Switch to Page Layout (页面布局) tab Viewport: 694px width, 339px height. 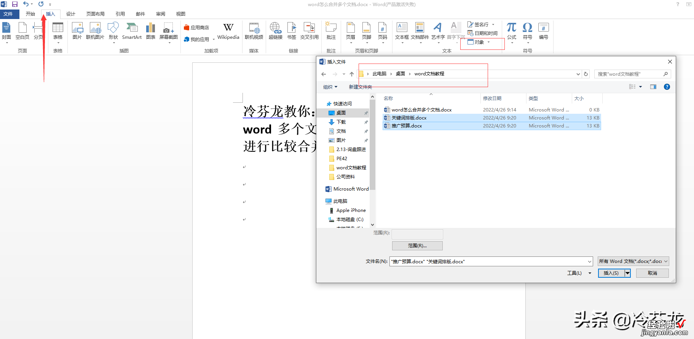(x=96, y=14)
